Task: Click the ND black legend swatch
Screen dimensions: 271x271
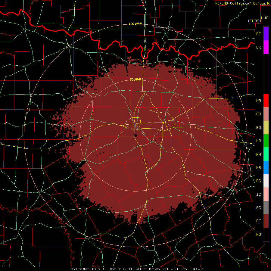Action: (266, 234)
